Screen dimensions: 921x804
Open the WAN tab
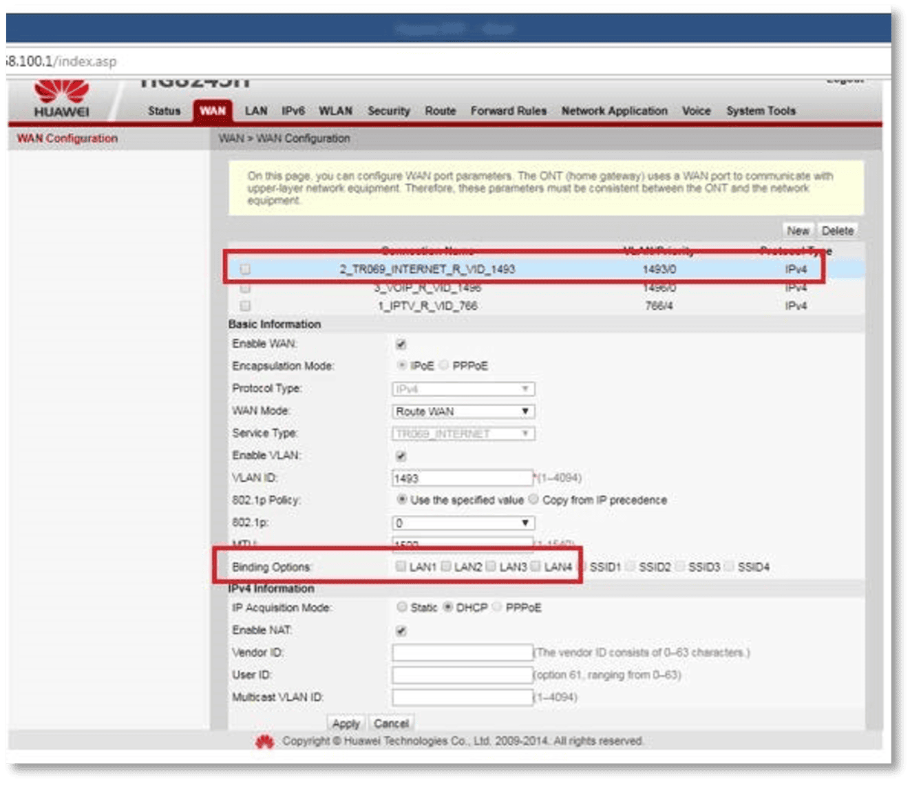(213, 111)
